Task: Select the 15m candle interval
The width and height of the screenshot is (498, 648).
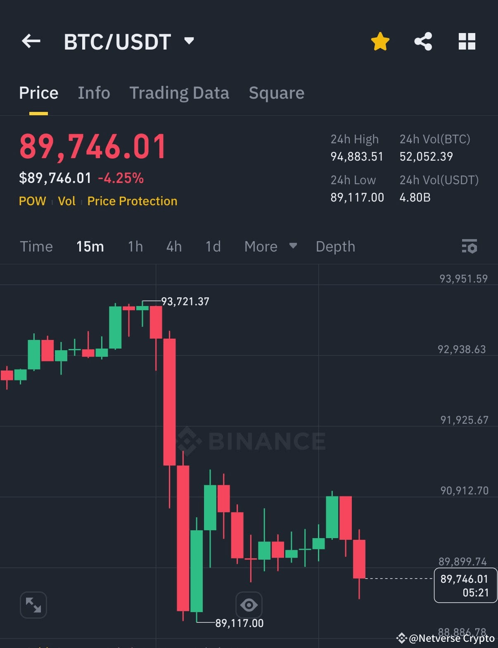Action: pyautogui.click(x=90, y=246)
